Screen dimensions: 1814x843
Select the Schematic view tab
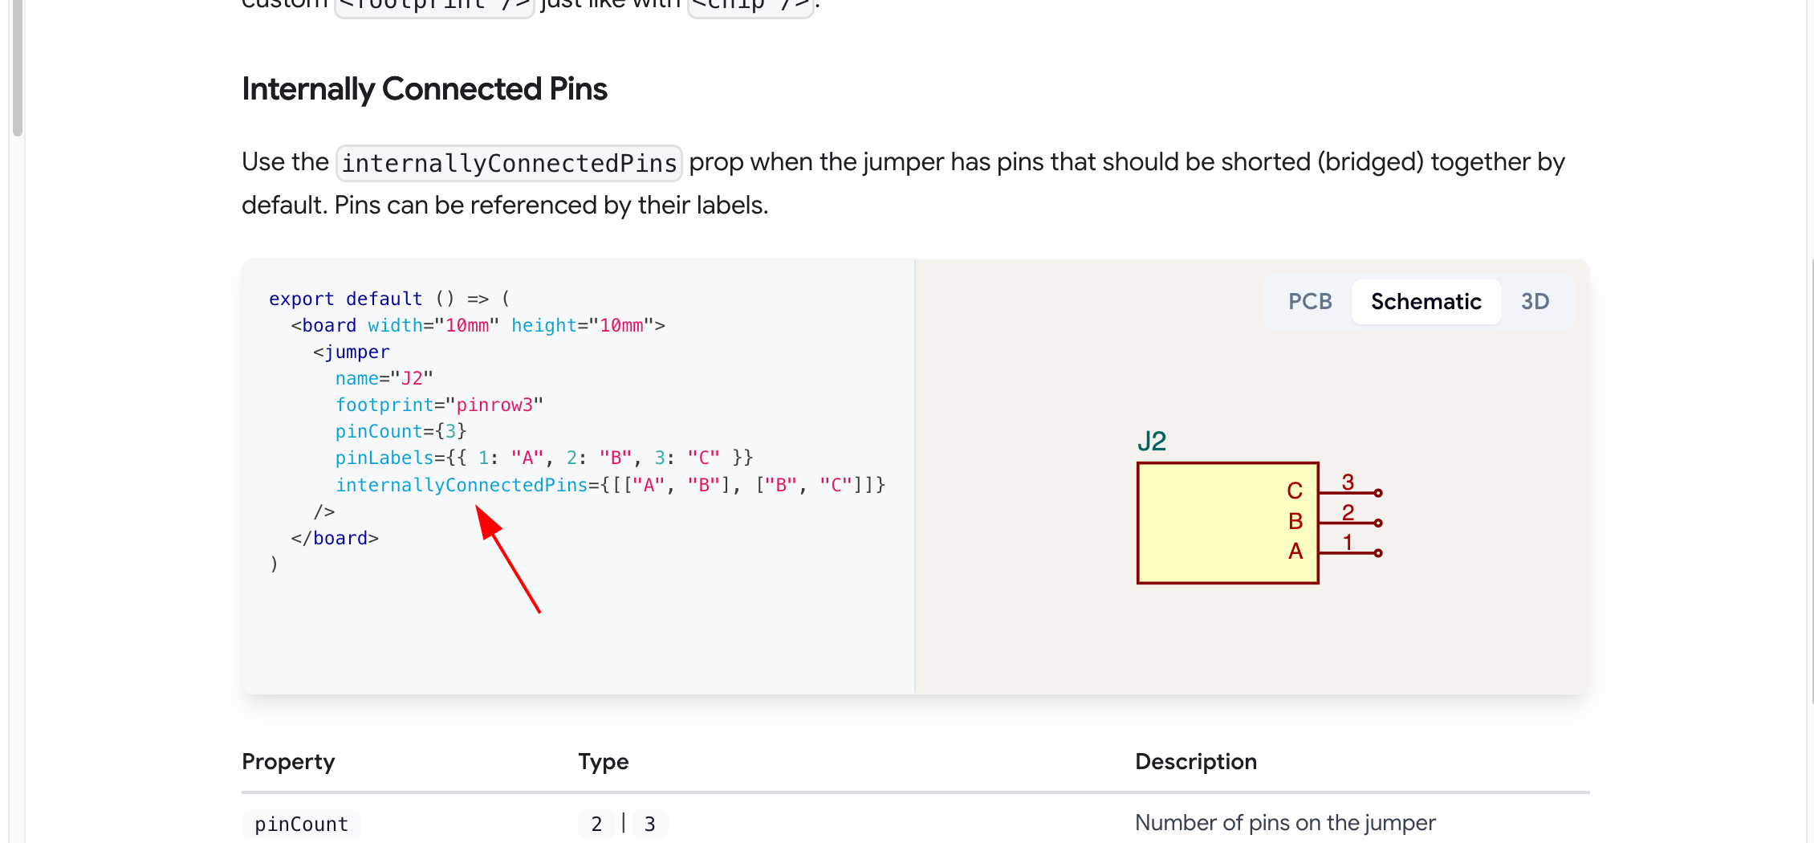click(x=1426, y=302)
